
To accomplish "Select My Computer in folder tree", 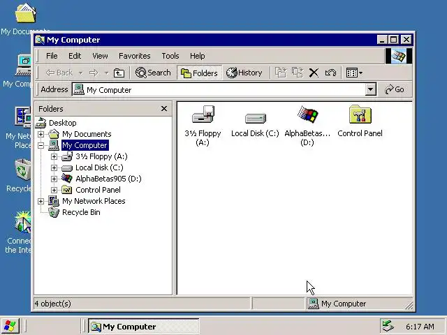I will click(85, 145).
